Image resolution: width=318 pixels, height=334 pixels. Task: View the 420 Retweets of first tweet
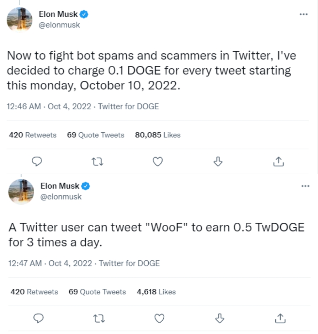[33, 135]
